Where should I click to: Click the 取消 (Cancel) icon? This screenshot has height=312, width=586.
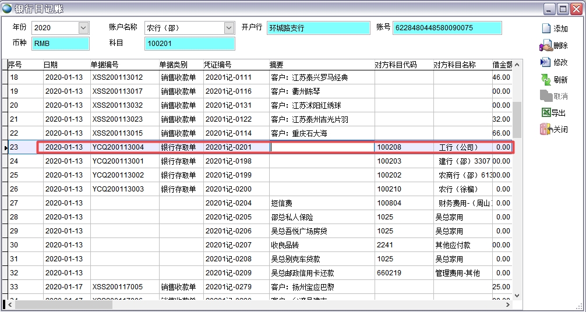click(546, 96)
